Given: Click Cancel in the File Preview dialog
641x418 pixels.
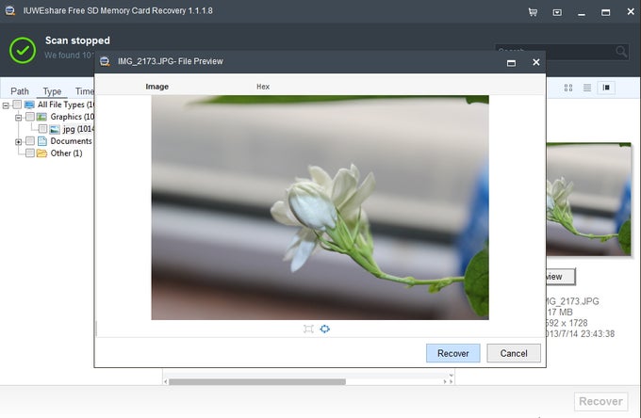Looking at the screenshot, I should (514, 353).
